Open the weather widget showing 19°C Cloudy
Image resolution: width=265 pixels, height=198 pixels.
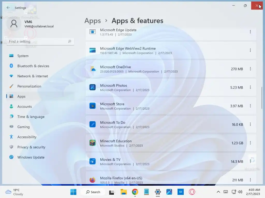tap(14, 192)
